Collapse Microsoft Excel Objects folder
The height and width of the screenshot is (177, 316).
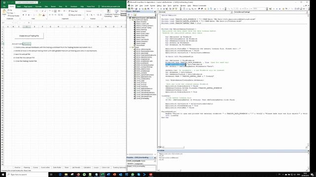click(130, 20)
